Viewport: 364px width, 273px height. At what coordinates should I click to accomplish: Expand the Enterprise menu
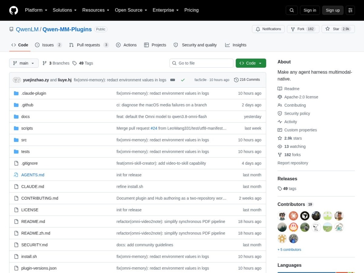(x=166, y=10)
